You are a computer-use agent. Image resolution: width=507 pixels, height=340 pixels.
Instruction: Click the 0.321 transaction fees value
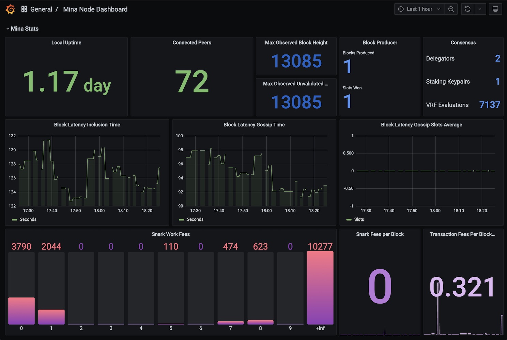tap(463, 288)
